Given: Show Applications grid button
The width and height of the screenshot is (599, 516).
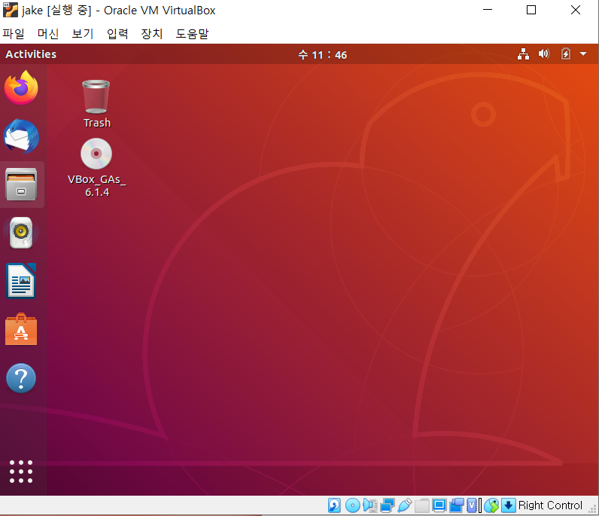Looking at the screenshot, I should click(x=21, y=472).
